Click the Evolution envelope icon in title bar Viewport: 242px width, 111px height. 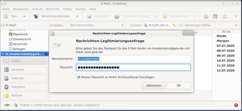point(3,3)
